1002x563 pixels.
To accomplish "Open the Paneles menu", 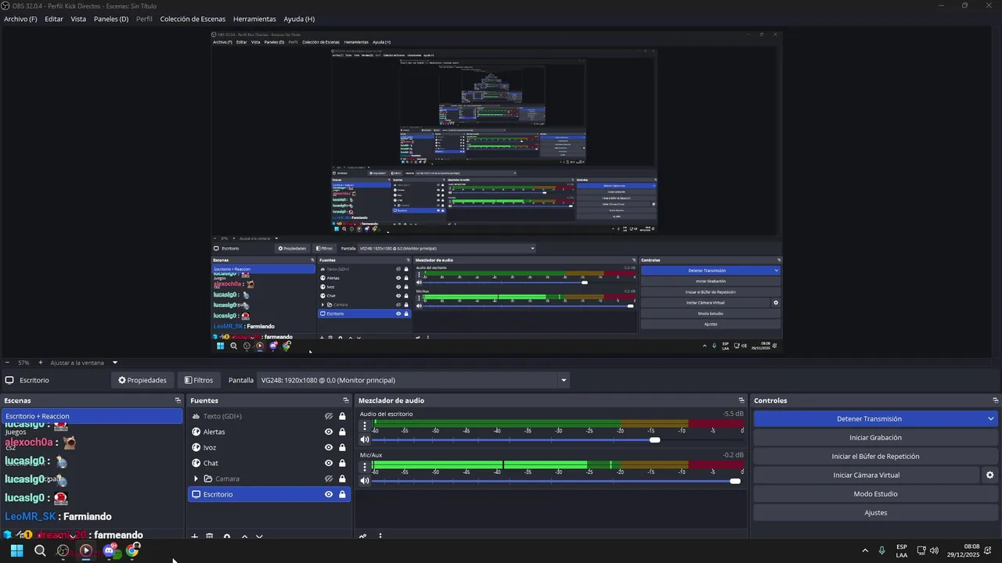I will pyautogui.click(x=110, y=19).
